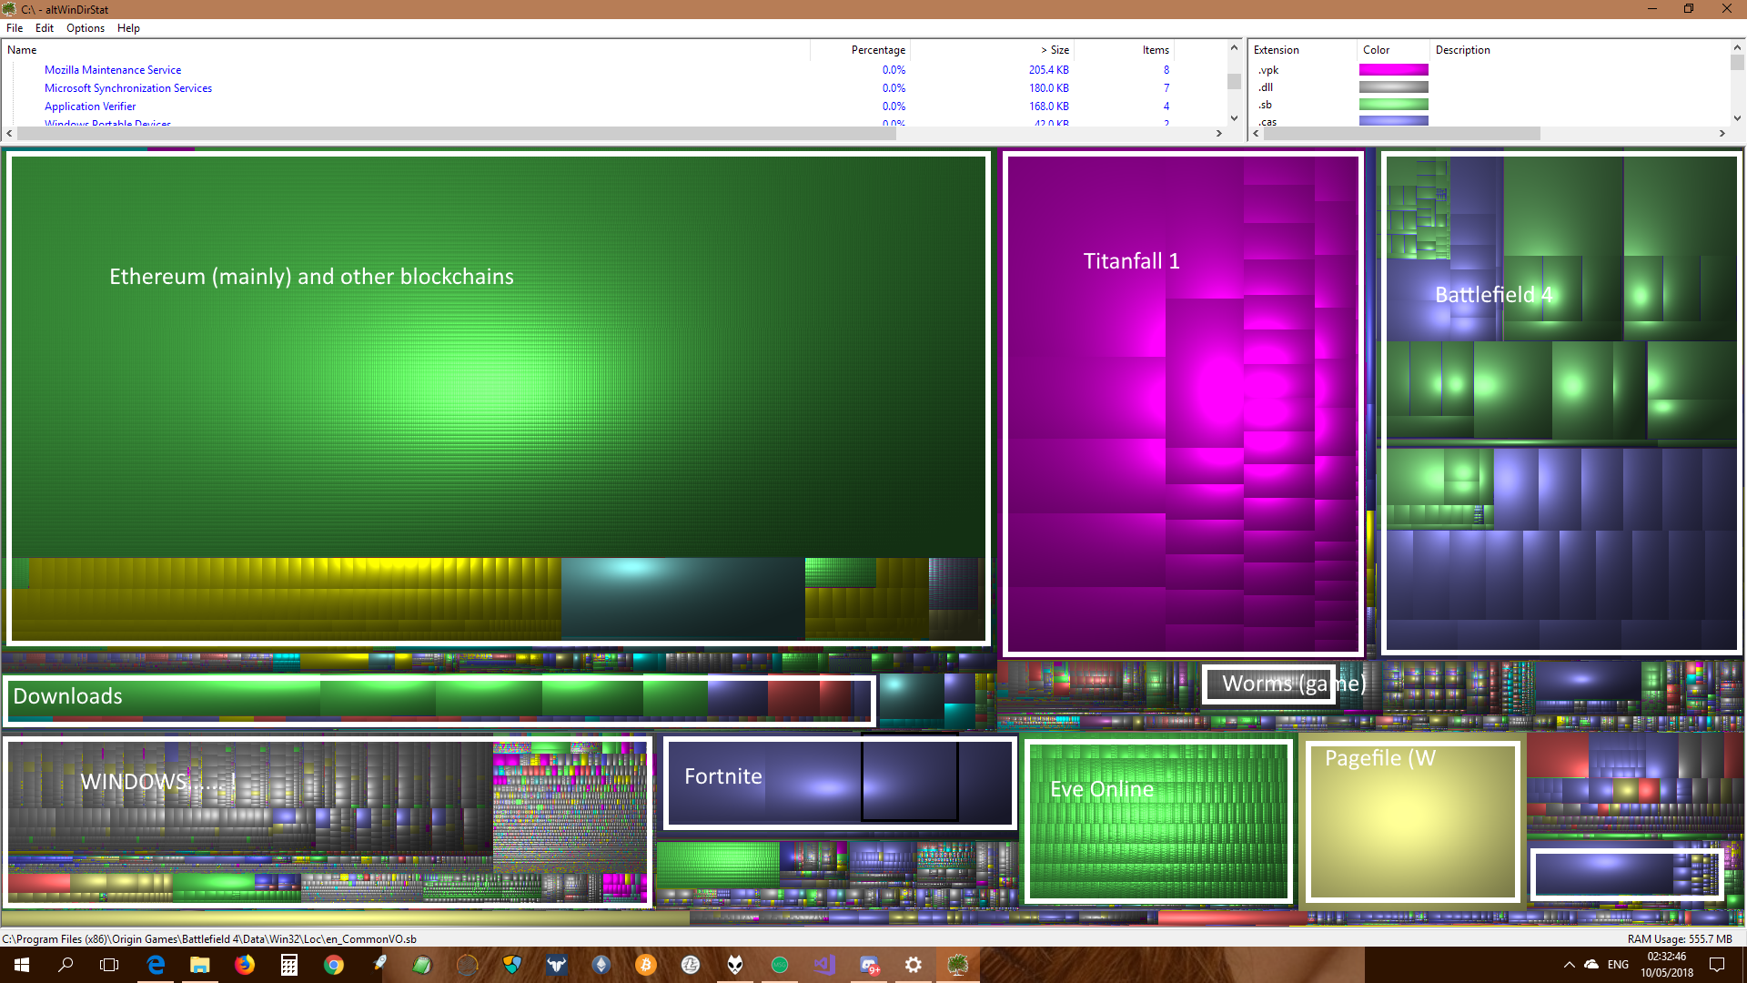Open the Bitcoin taskbar icon

click(x=646, y=965)
